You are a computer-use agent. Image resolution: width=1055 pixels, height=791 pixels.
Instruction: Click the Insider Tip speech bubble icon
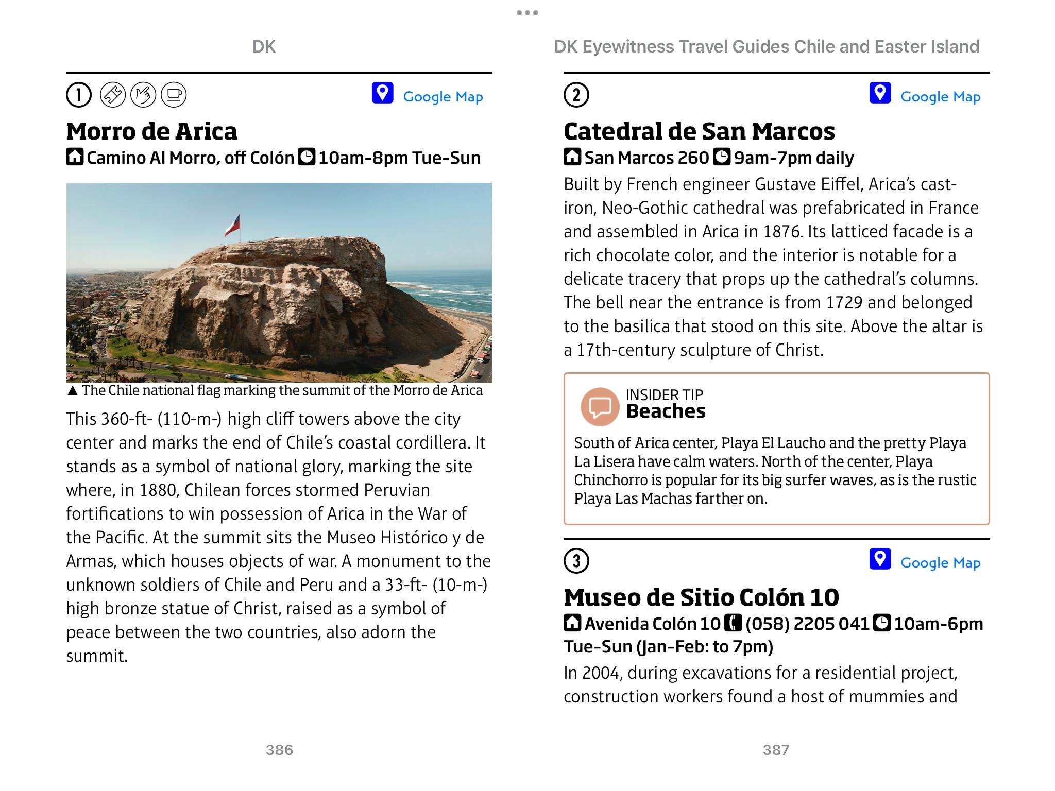point(600,406)
